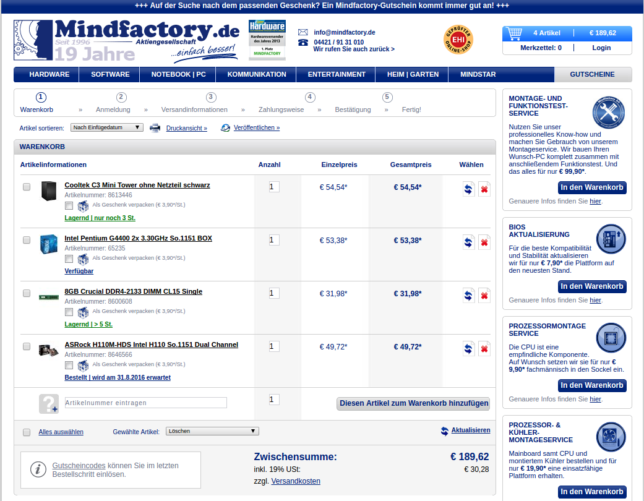Screen dimensions: 644x501
Task: Remove 8GB Crucial DDR4 from cart
Action: (x=484, y=295)
